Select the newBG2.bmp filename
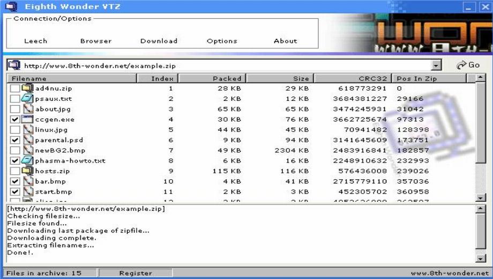Image resolution: width=493 pixels, height=279 pixels. [x=60, y=151]
